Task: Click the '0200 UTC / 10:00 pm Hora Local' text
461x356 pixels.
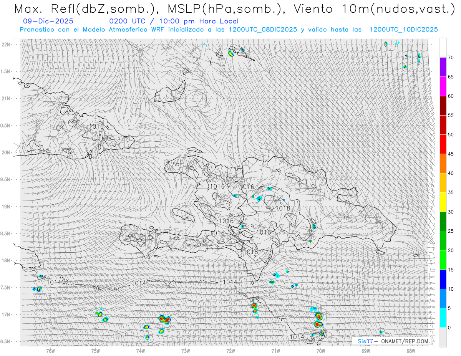Action: point(174,22)
